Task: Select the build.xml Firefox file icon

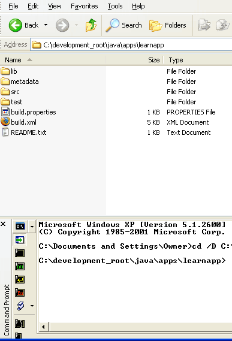Action: click(x=5, y=122)
